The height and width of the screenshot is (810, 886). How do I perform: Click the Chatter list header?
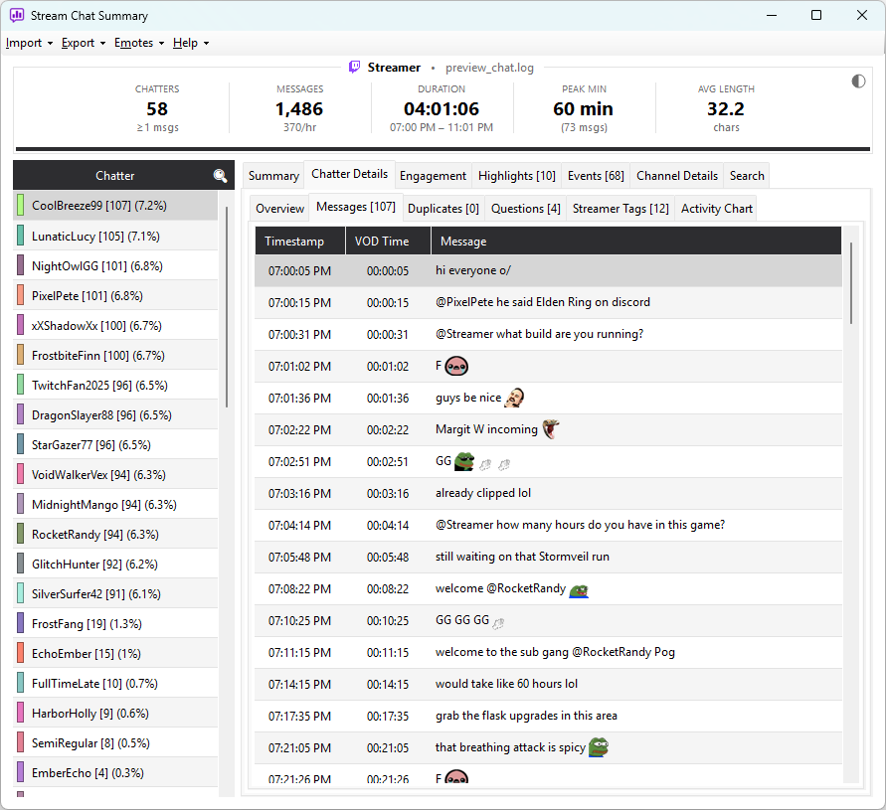pos(115,176)
